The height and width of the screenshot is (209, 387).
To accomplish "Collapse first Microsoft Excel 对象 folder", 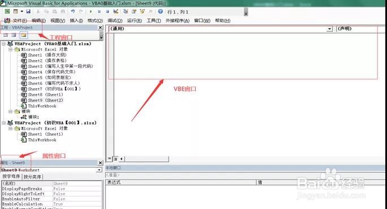I will tap(10, 49).
